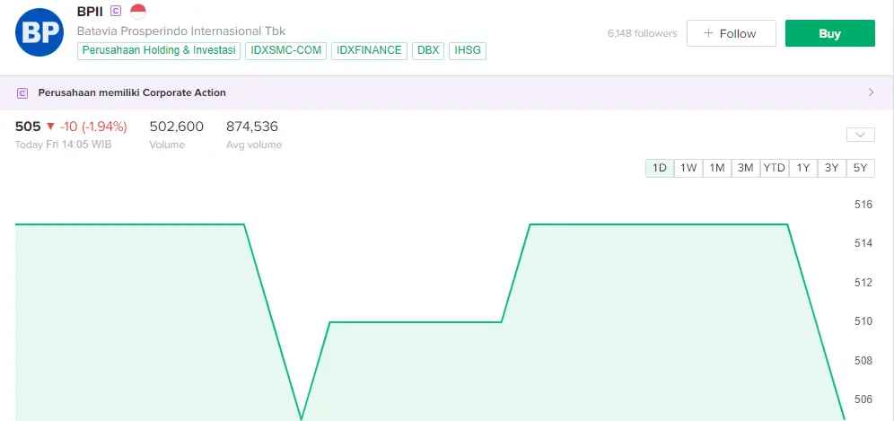The width and height of the screenshot is (894, 421).
Task: Follow the BPII stock
Action: (x=731, y=33)
